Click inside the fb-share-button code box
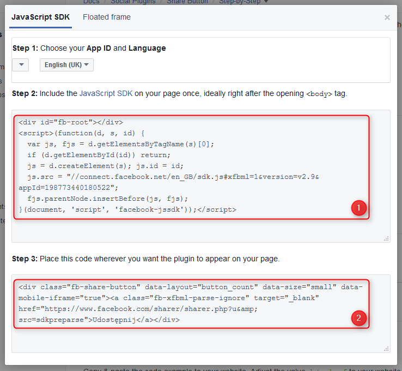Image resolution: width=402 pixels, height=371 pixels. click(x=201, y=314)
